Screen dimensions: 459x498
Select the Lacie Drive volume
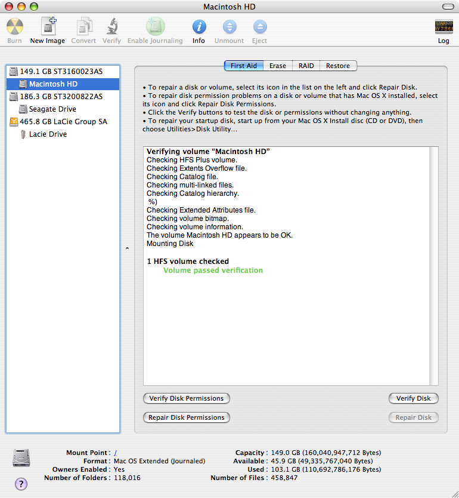[x=63, y=134]
